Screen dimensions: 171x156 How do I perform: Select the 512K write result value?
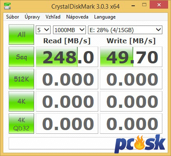pos(131,79)
